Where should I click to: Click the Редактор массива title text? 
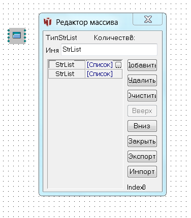(x=87, y=22)
